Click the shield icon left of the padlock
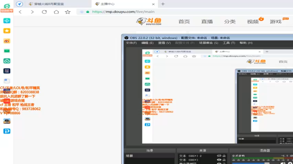293x164 pixels. (x=82, y=12)
